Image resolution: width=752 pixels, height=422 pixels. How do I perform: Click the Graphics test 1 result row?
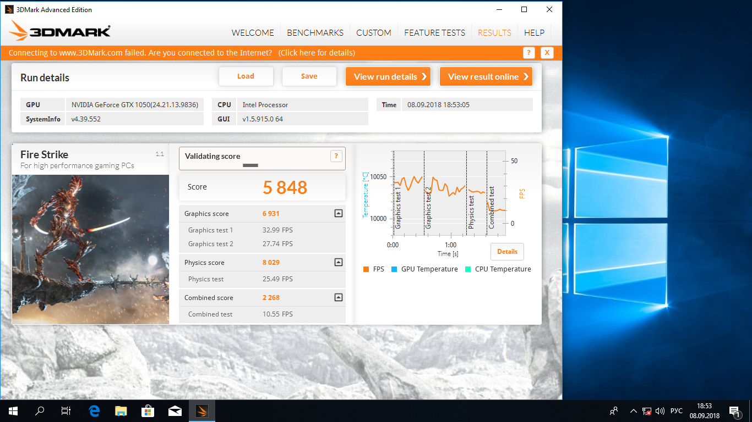(x=262, y=230)
